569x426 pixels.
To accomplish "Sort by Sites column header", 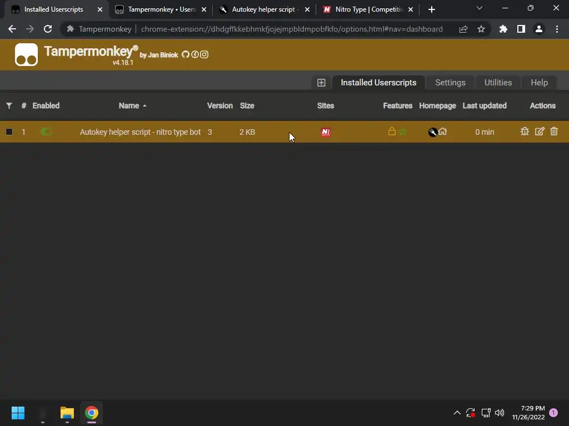I will coord(326,106).
